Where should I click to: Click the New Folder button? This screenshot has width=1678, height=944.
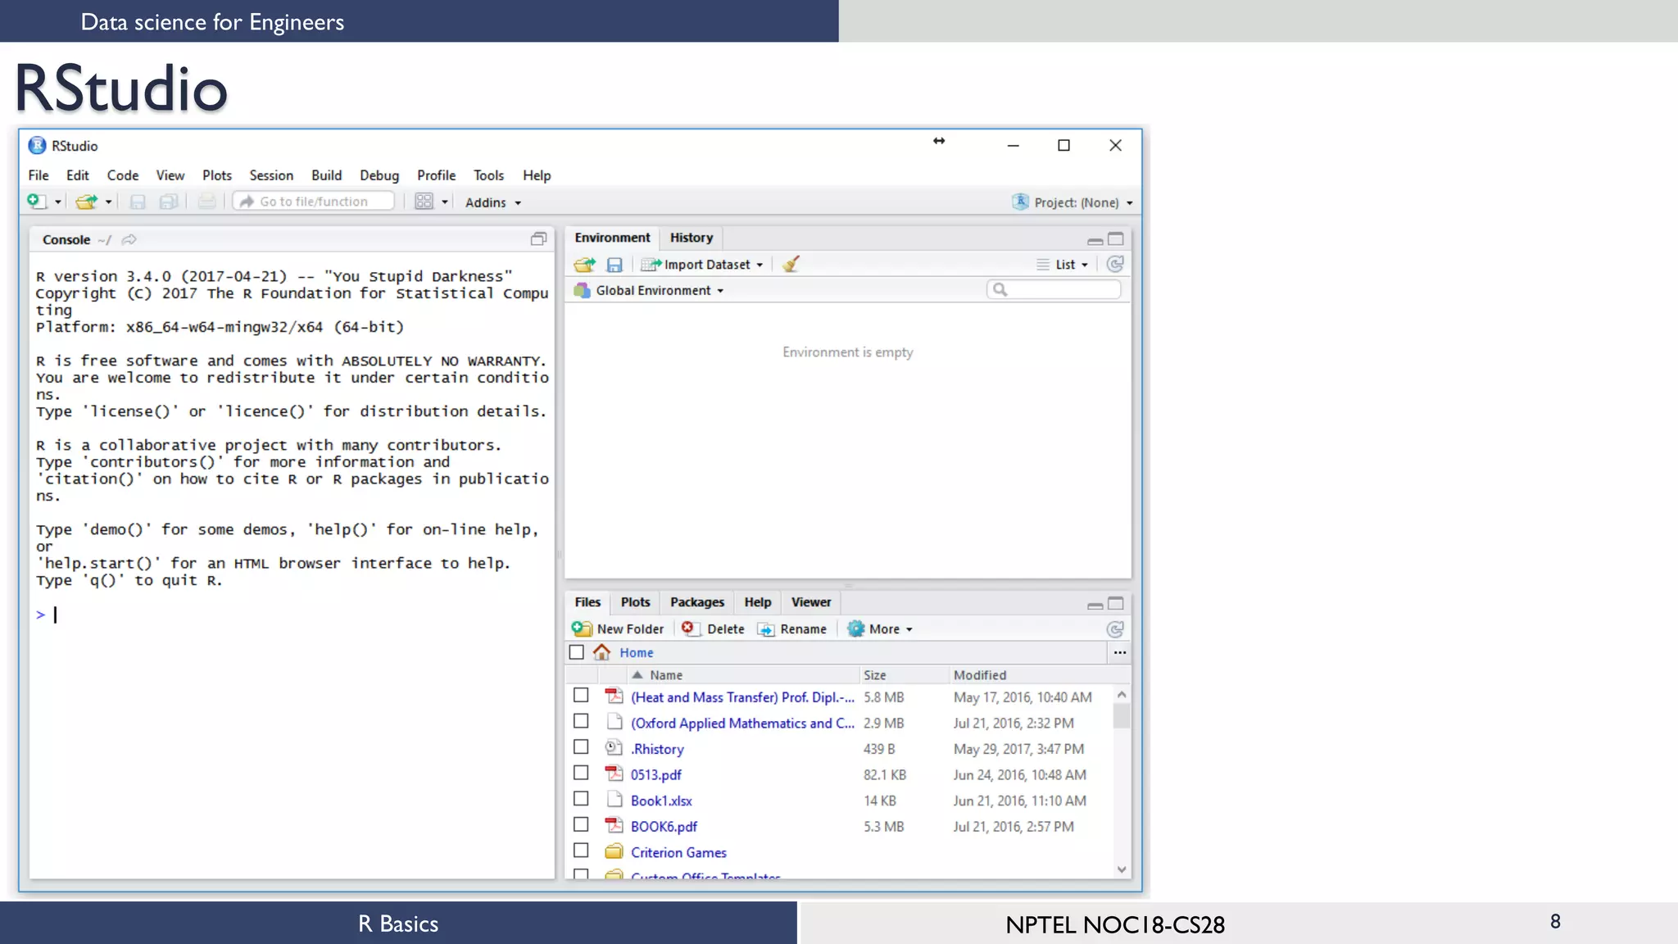pos(619,629)
